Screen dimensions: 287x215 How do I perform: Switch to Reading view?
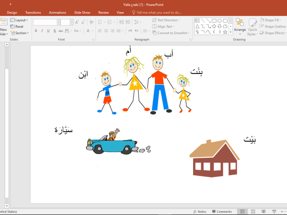pyautogui.click(x=263, y=212)
